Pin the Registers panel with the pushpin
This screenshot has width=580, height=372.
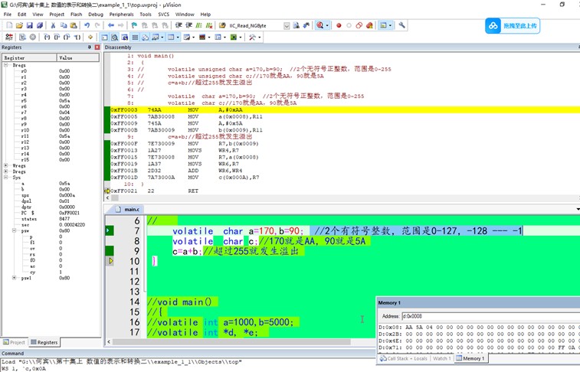point(90,47)
